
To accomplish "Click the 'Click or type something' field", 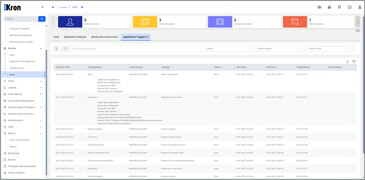I will pyautogui.click(x=137, y=49).
